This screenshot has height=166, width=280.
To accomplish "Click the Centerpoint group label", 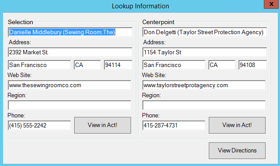I will (x=158, y=22).
